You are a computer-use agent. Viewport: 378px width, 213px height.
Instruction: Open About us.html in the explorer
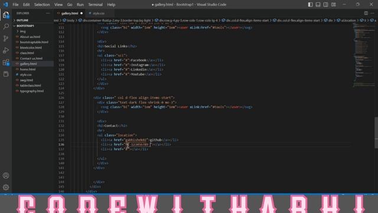click(x=30, y=37)
